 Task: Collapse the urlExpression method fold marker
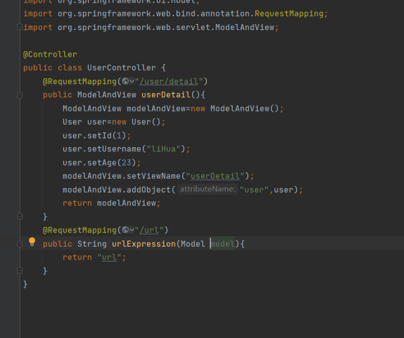coord(20,244)
